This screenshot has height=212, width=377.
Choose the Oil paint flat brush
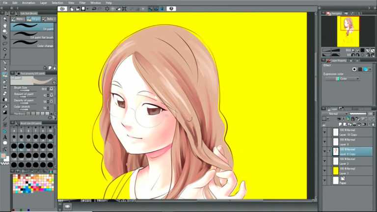(33, 37)
